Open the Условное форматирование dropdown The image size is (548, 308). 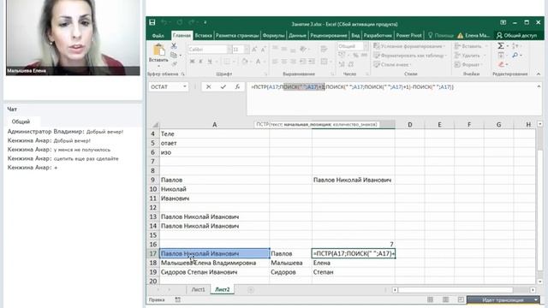coord(409,46)
